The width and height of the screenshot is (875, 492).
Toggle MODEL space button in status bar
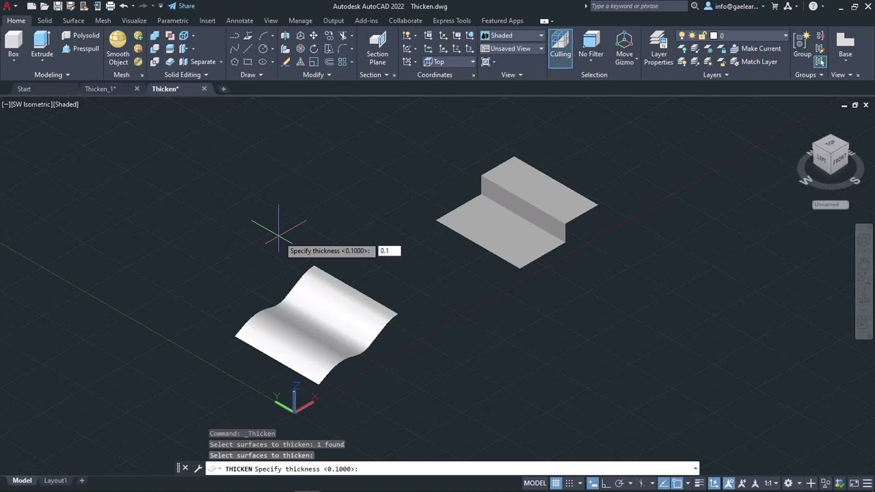tap(535, 483)
